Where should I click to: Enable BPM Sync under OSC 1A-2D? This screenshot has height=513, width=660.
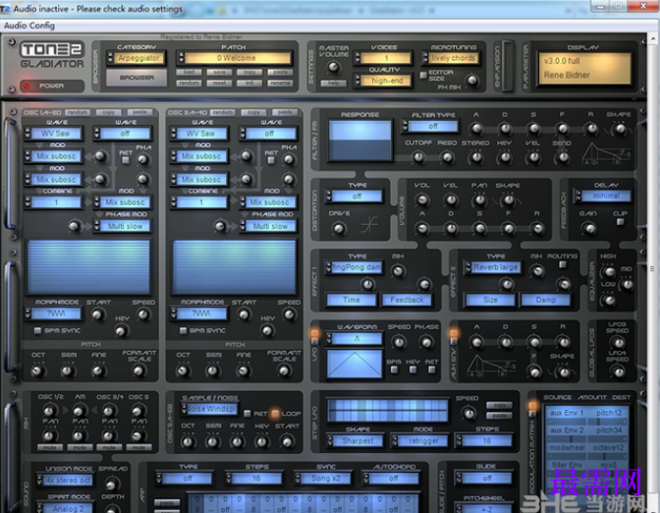pos(37,330)
